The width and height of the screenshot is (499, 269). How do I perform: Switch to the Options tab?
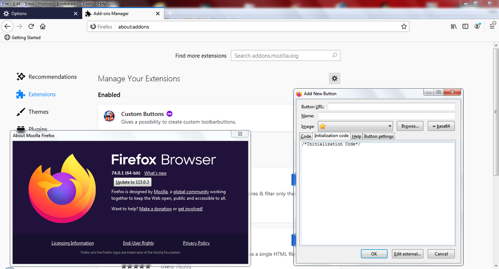pyautogui.click(x=41, y=13)
